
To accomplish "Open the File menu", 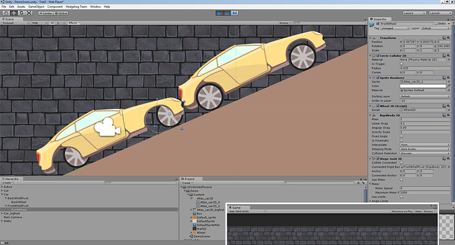I will (x=4, y=7).
